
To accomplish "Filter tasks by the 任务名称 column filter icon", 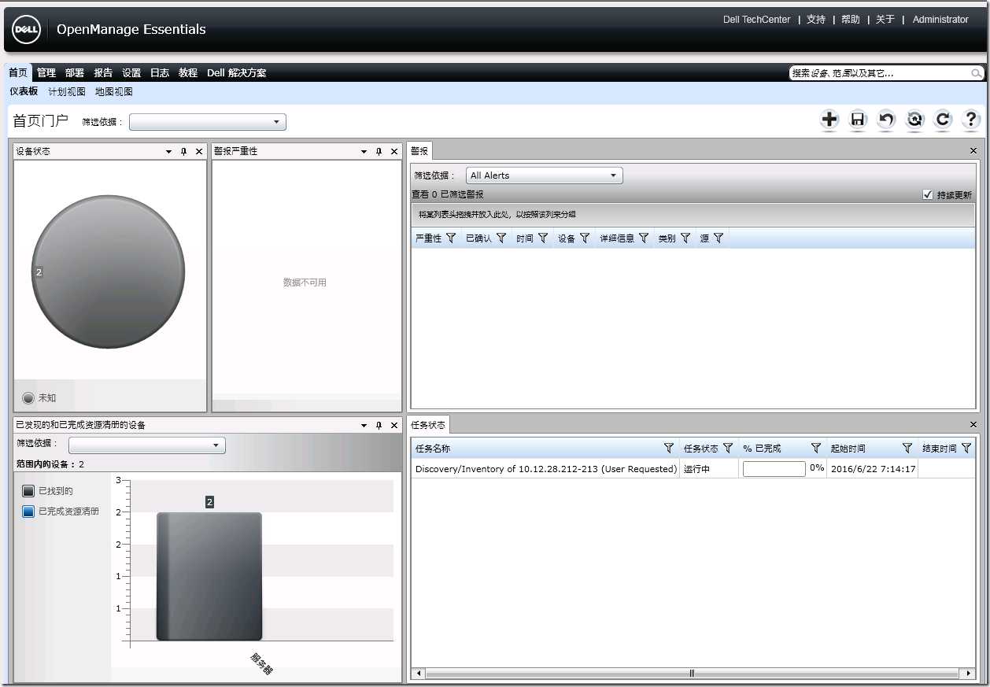I will pos(669,448).
